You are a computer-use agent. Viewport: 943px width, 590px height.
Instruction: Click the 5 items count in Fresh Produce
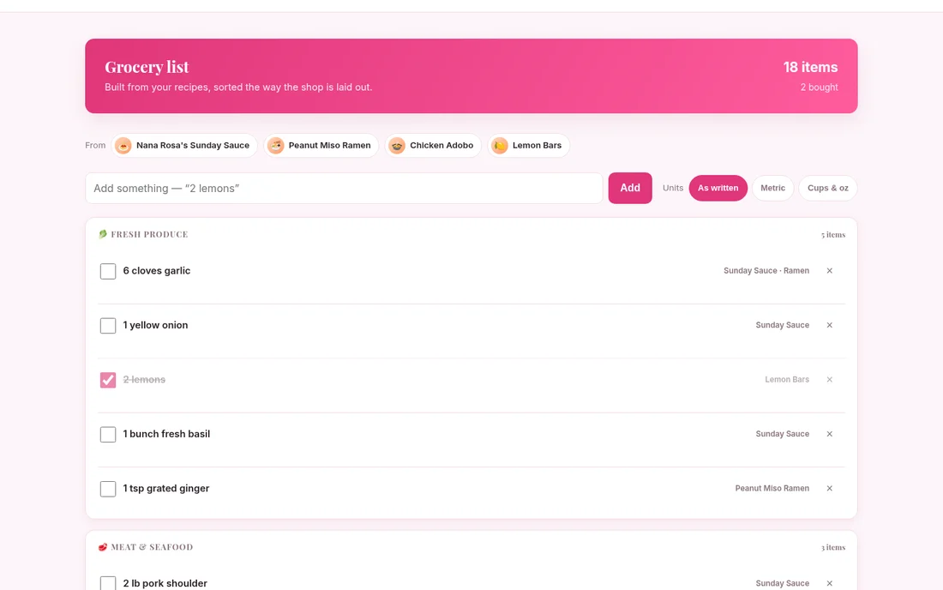pyautogui.click(x=833, y=235)
